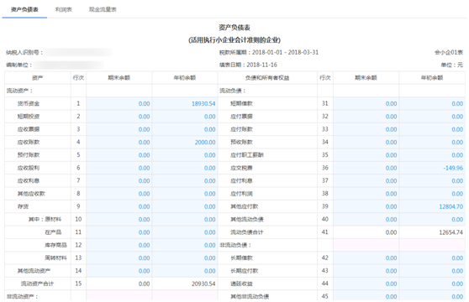
Task: Click the 负债和所有者权益 column header
Action: pos(267,78)
